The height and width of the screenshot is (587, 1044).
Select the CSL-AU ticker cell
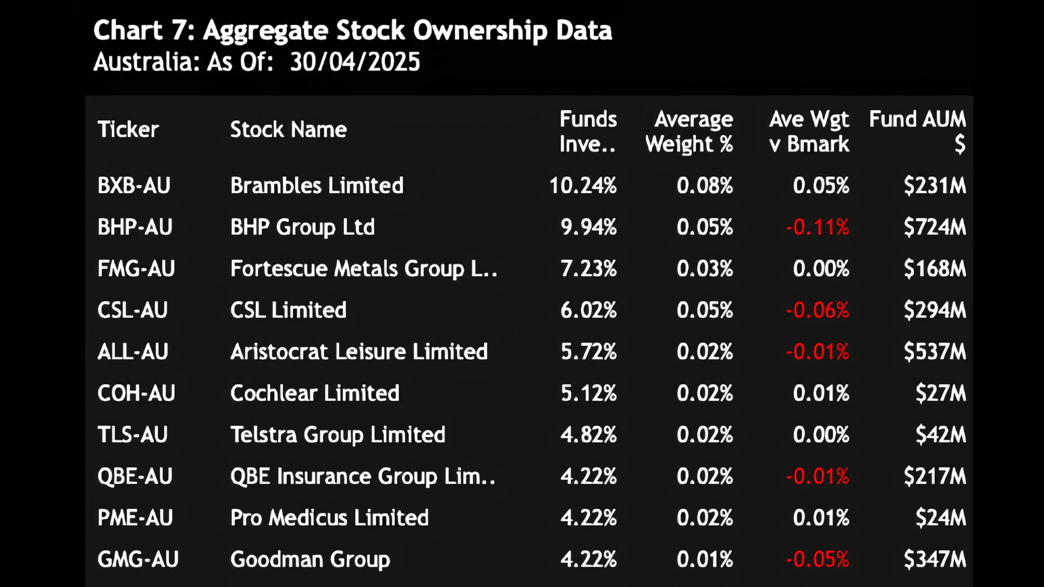click(133, 310)
